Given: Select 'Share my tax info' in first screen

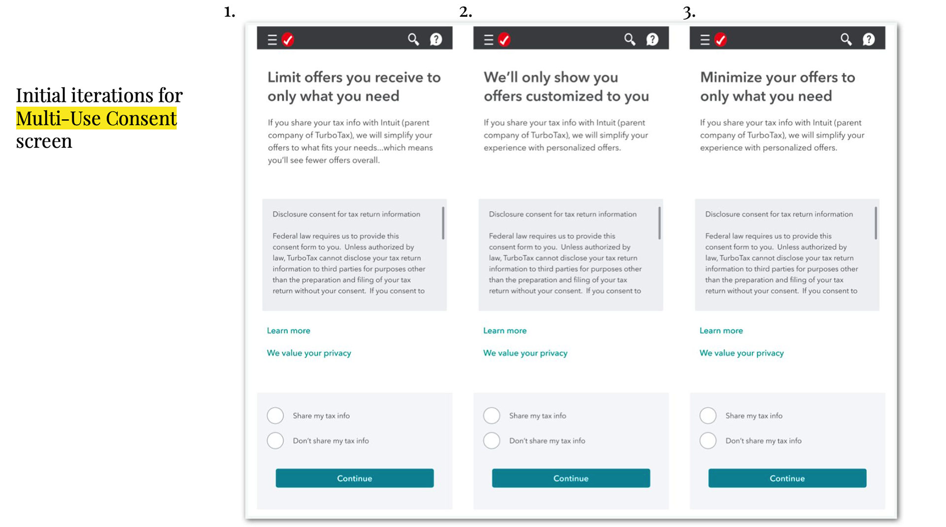Looking at the screenshot, I should [x=275, y=416].
